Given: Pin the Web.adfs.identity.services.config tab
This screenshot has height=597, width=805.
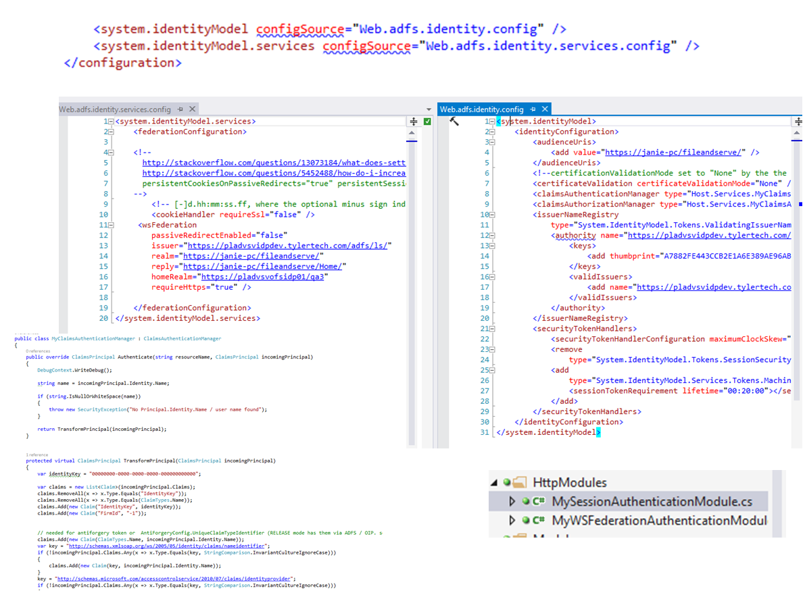Looking at the screenshot, I should click(180, 109).
